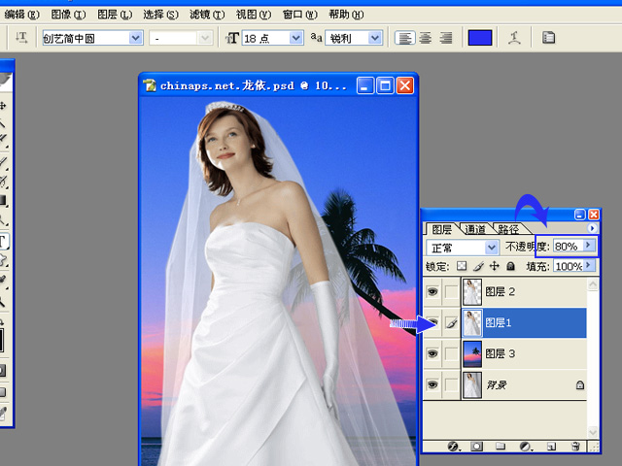Lock all layer attributes
622x466 pixels.
point(510,266)
